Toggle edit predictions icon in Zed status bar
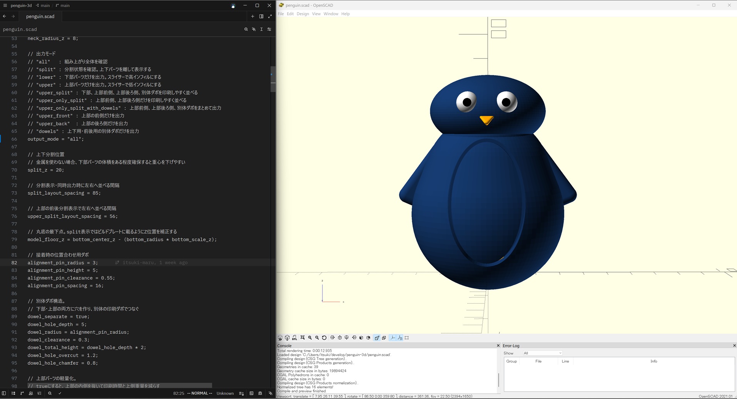 [241, 393]
